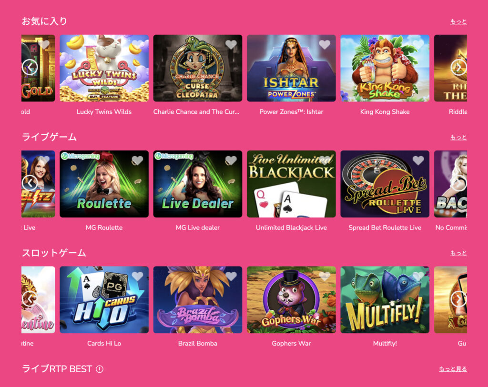Show previous games in ライブゲーム carousel

click(30, 183)
